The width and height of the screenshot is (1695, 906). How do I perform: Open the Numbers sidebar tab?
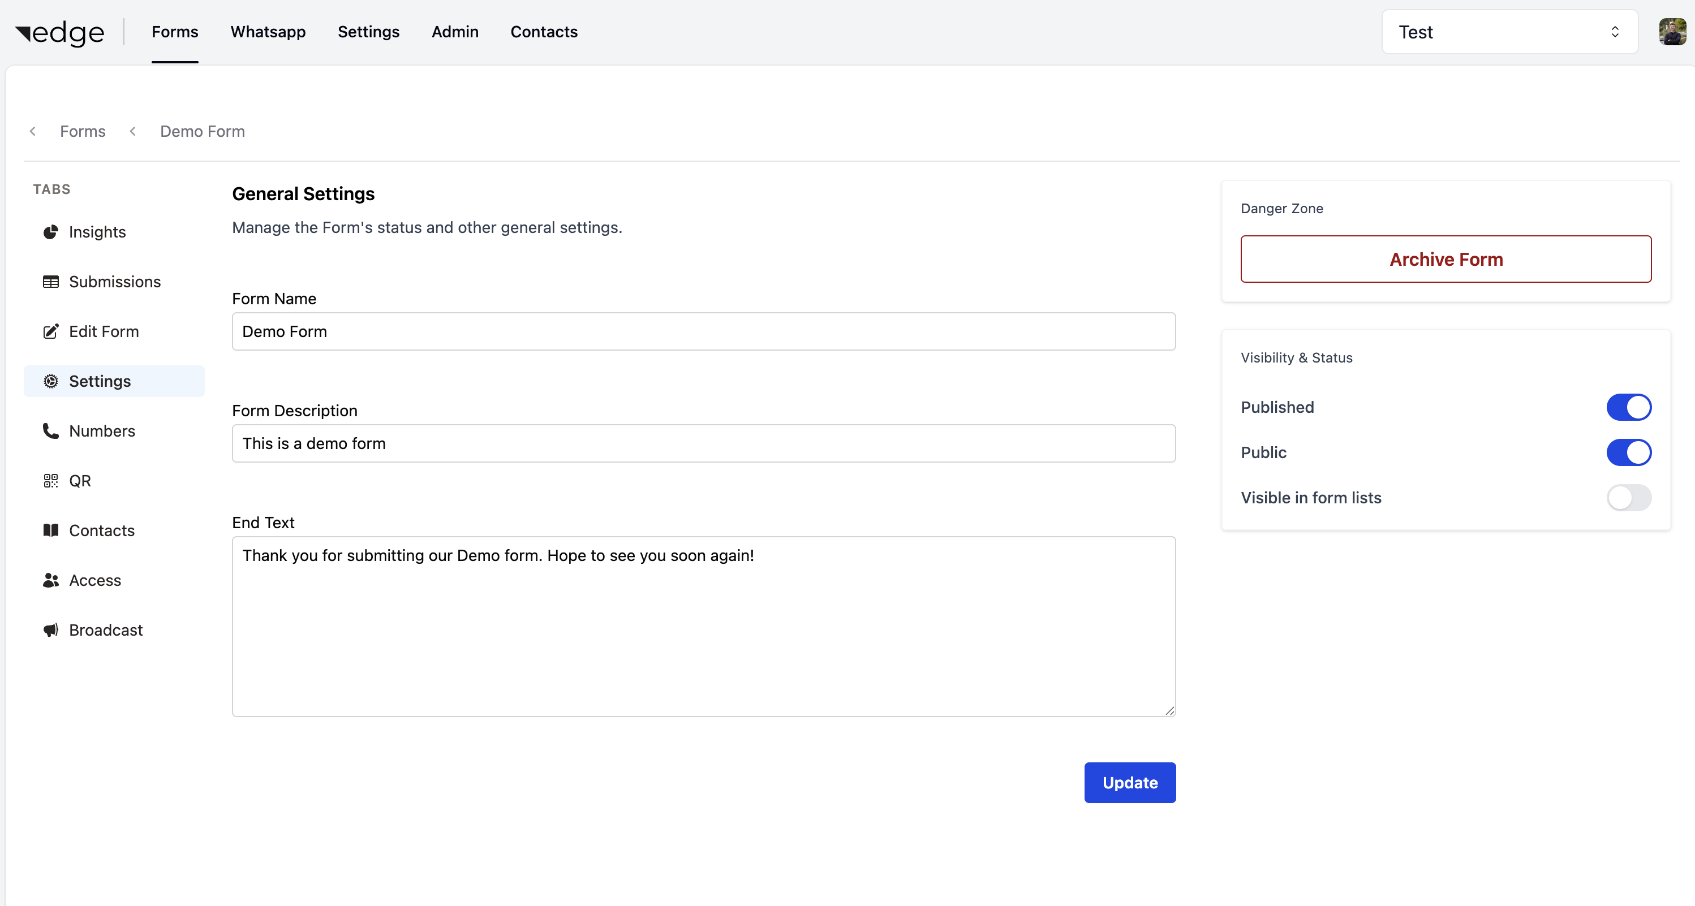pyautogui.click(x=114, y=431)
